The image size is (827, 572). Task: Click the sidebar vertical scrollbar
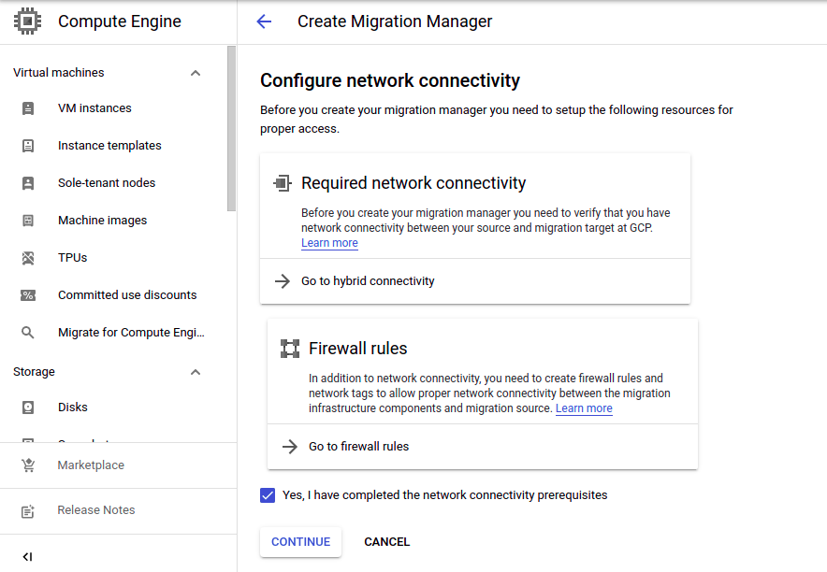pyautogui.click(x=232, y=131)
